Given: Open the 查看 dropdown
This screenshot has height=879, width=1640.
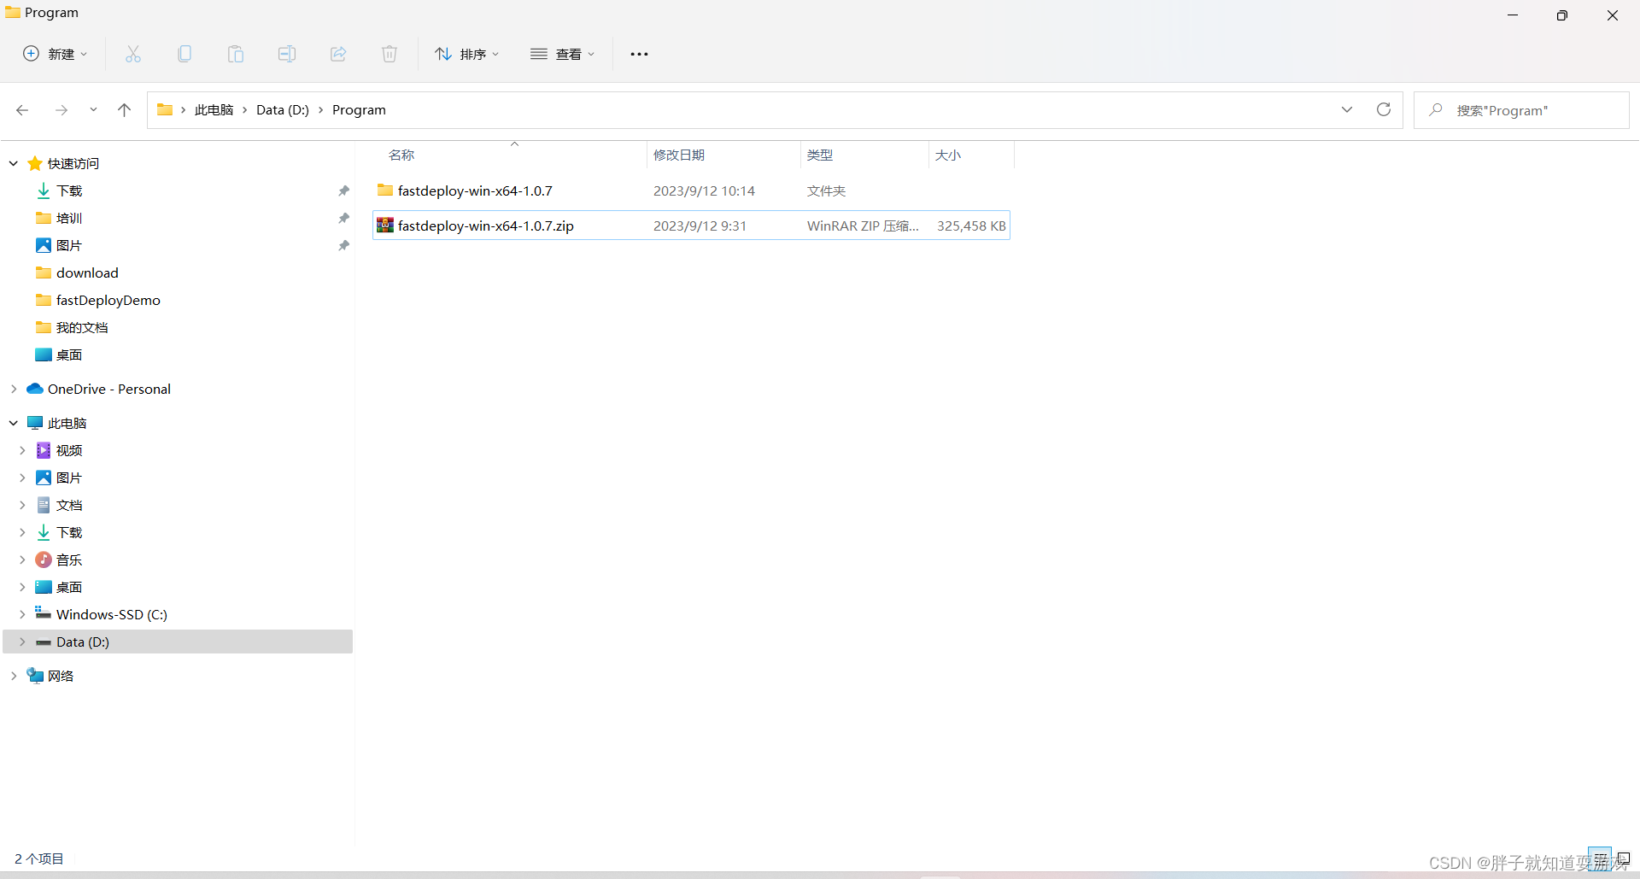Looking at the screenshot, I should point(562,53).
